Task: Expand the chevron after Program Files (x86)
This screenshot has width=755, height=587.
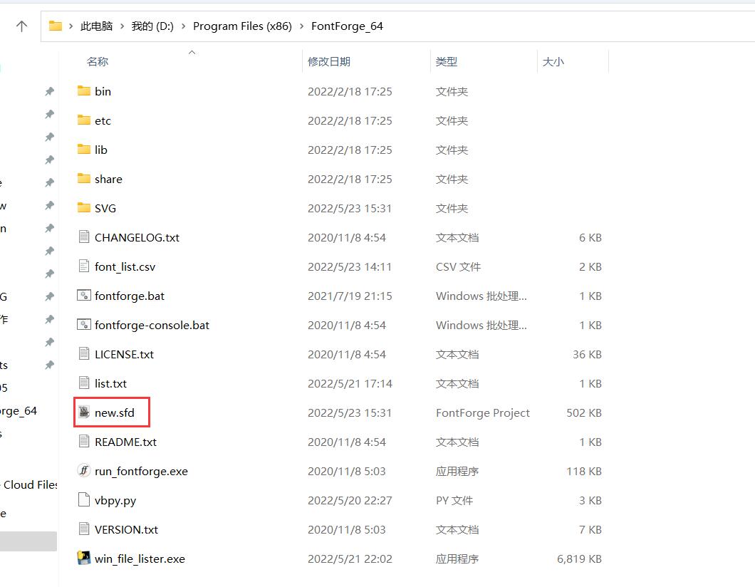Action: 301,26
